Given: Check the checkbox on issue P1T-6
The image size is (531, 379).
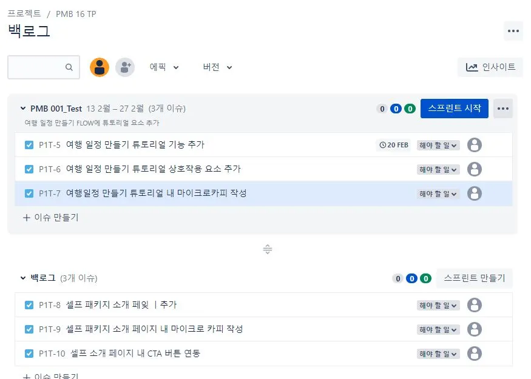Looking at the screenshot, I should pos(29,169).
